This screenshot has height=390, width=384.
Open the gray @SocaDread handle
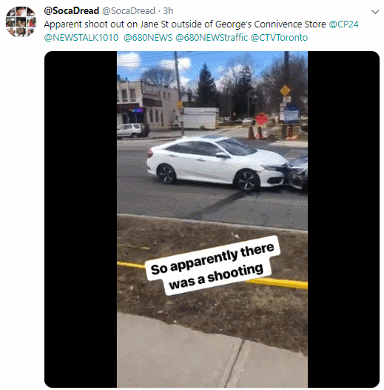coord(129,11)
